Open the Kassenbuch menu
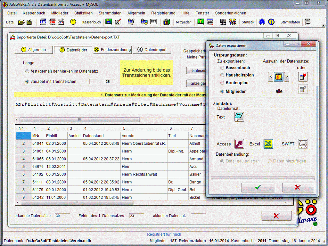Viewport: 328px width, 246px height. tap(34, 13)
